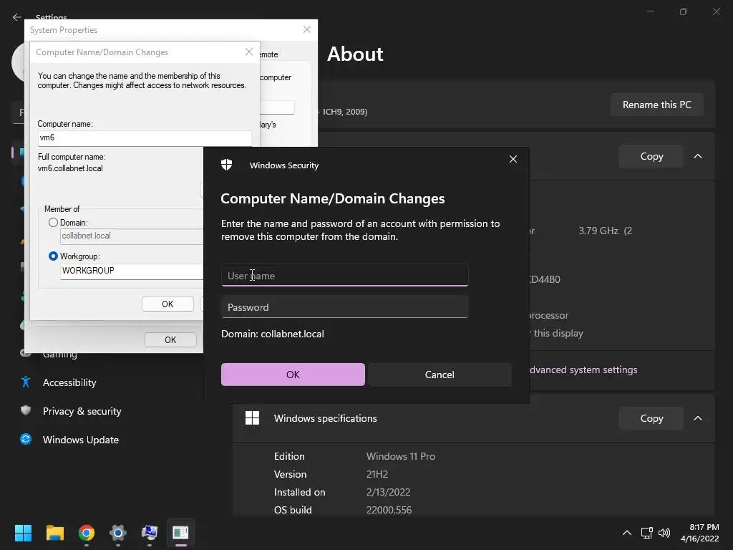Minimize the Settings window

click(x=650, y=11)
